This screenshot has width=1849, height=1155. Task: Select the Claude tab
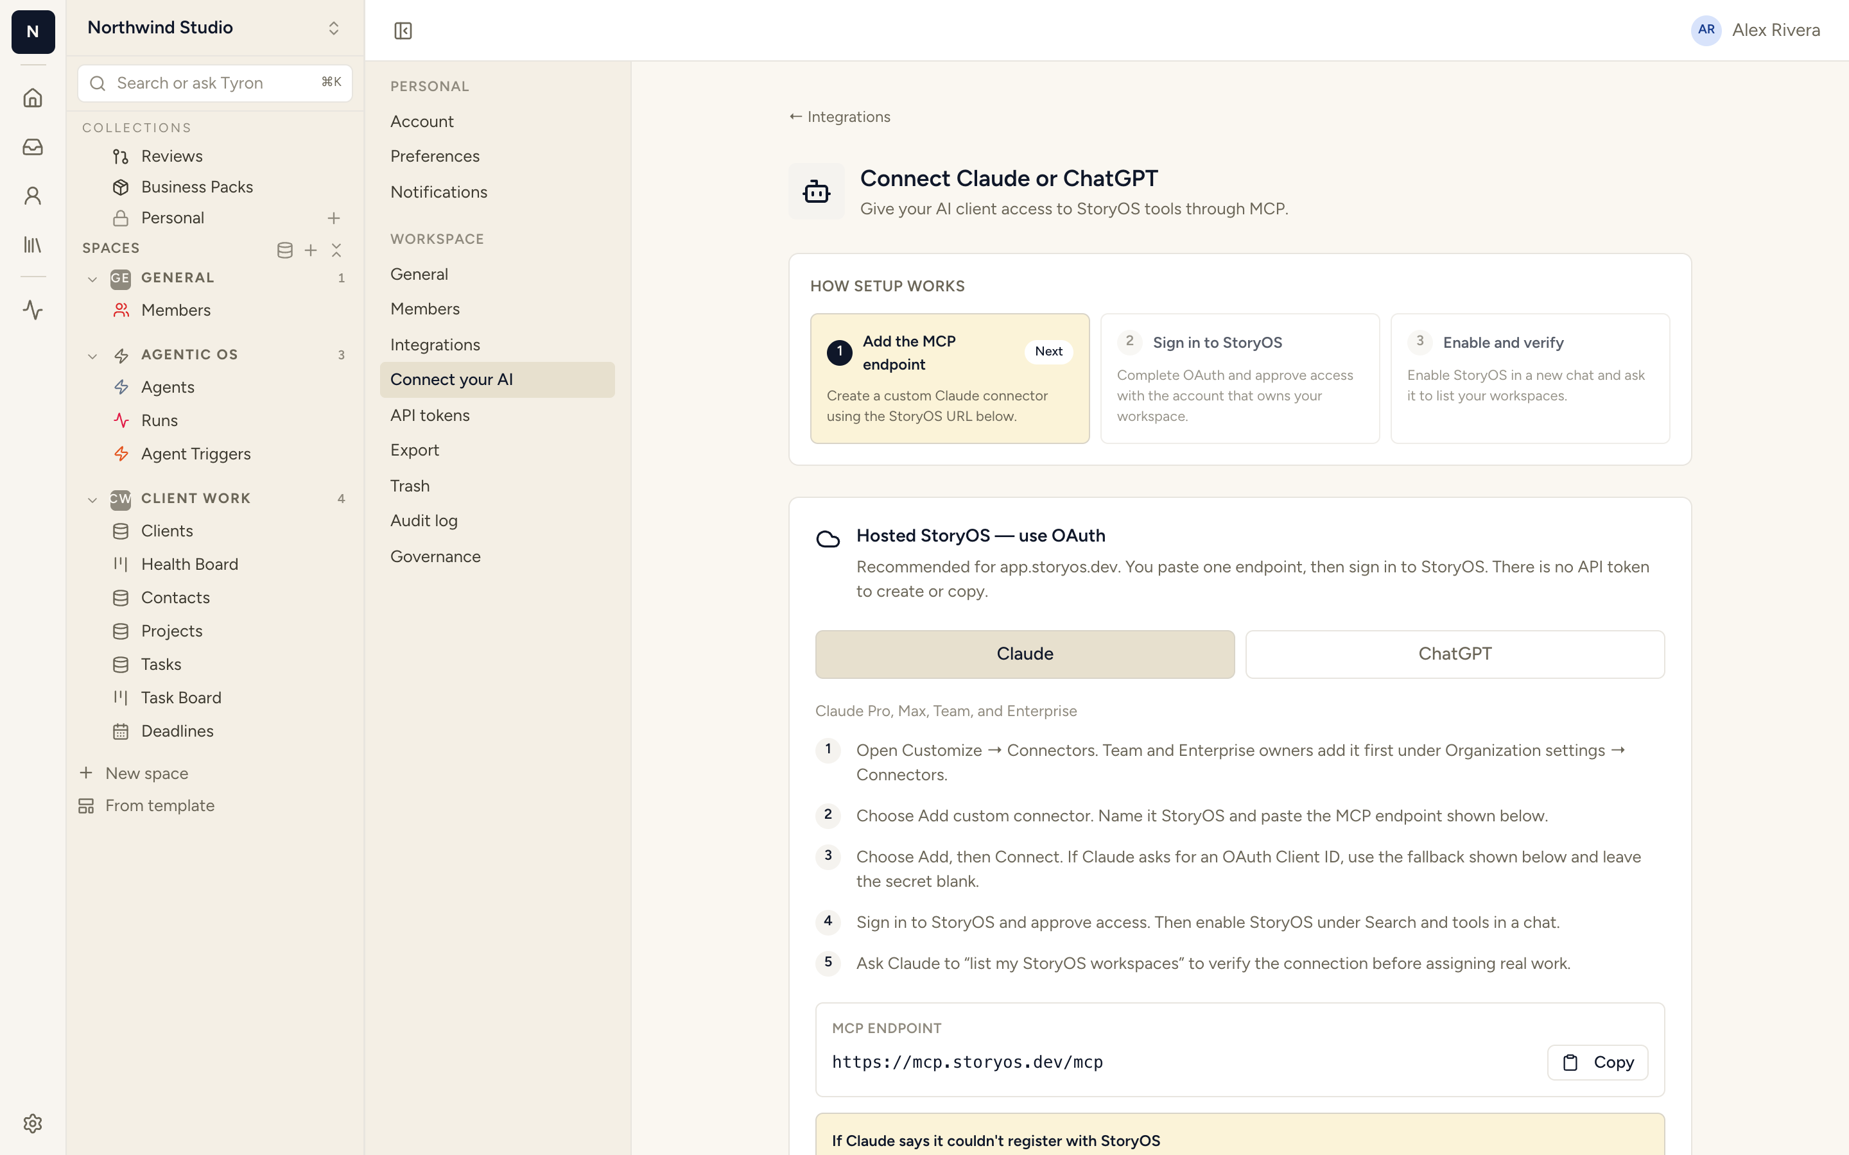coord(1025,654)
